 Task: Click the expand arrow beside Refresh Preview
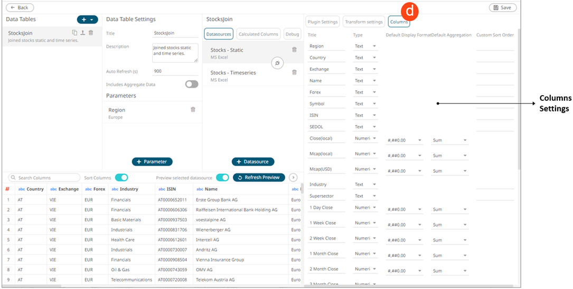pos(293,177)
